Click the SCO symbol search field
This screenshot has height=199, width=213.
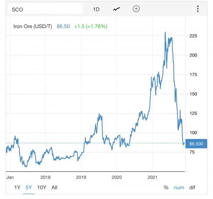pyautogui.click(x=45, y=9)
